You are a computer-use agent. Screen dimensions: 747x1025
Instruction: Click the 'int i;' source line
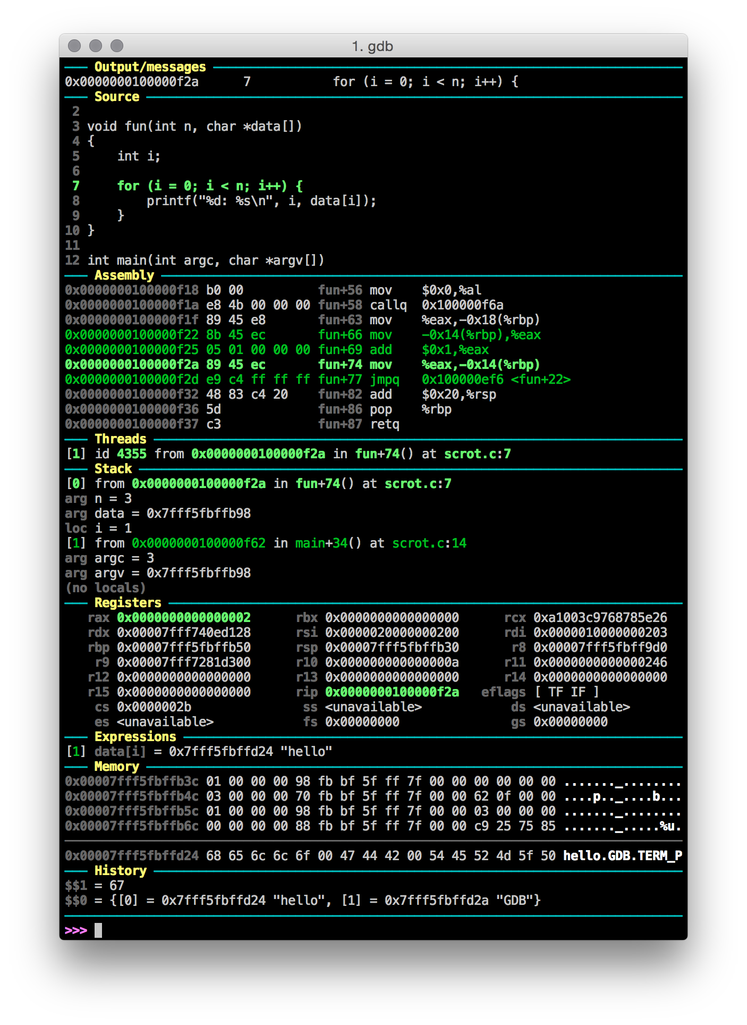coord(139,156)
